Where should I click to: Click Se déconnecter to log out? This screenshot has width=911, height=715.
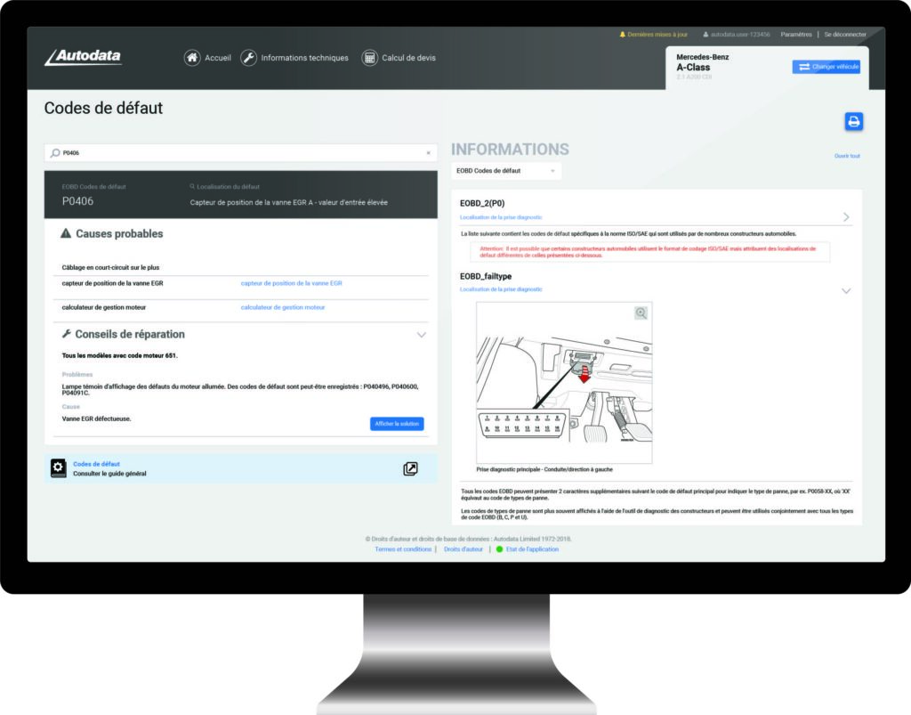pos(845,35)
